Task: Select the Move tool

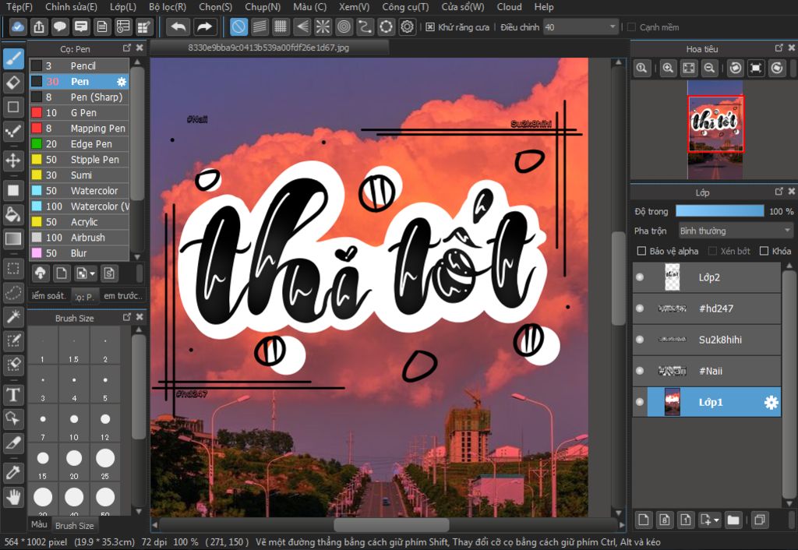Action: coord(13,160)
